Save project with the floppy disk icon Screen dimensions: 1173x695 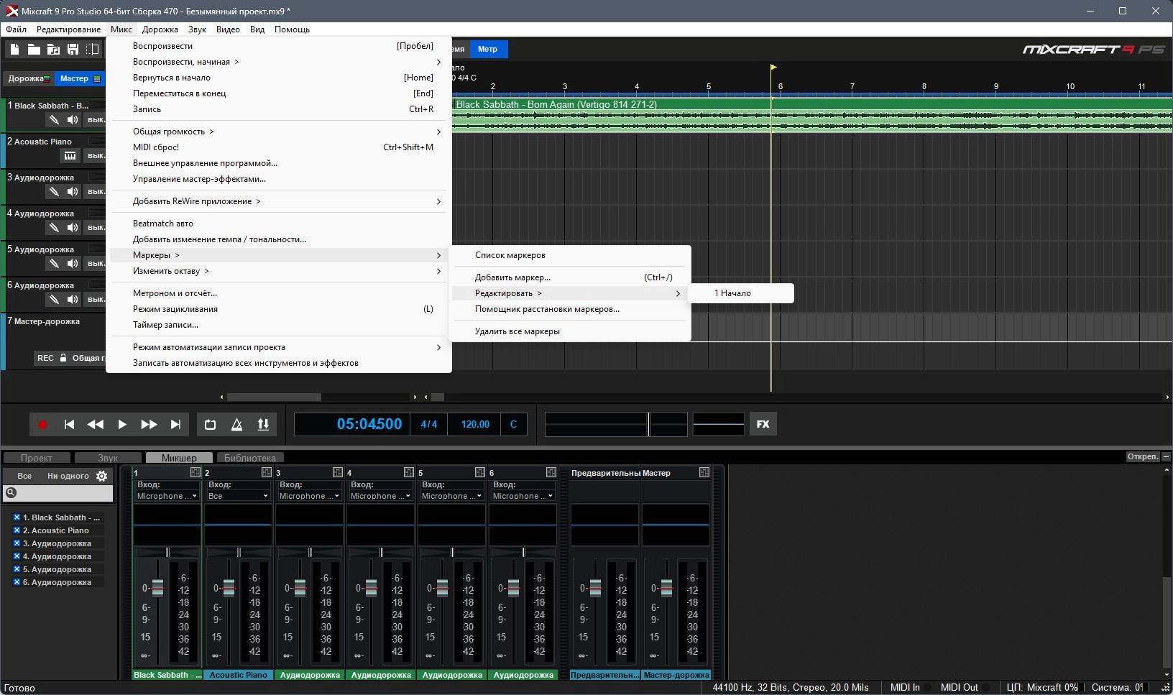(73, 49)
